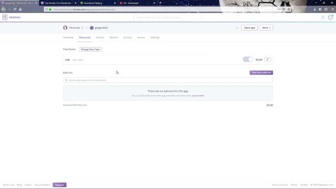Open a new browser tab with plus
This screenshot has height=189, width=336.
pyautogui.click(x=160, y=3)
